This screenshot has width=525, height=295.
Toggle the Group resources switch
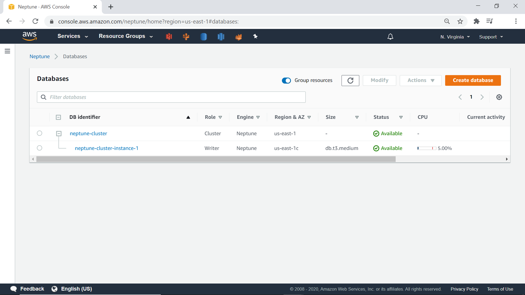click(286, 81)
